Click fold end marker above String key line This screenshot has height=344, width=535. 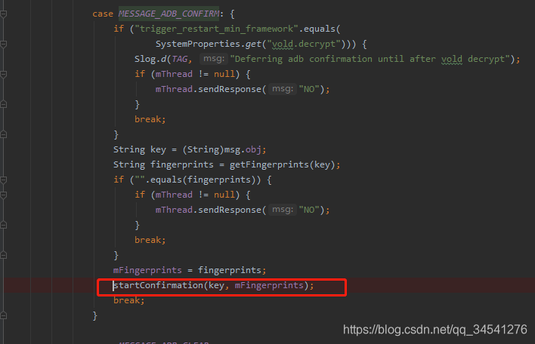(x=4, y=134)
